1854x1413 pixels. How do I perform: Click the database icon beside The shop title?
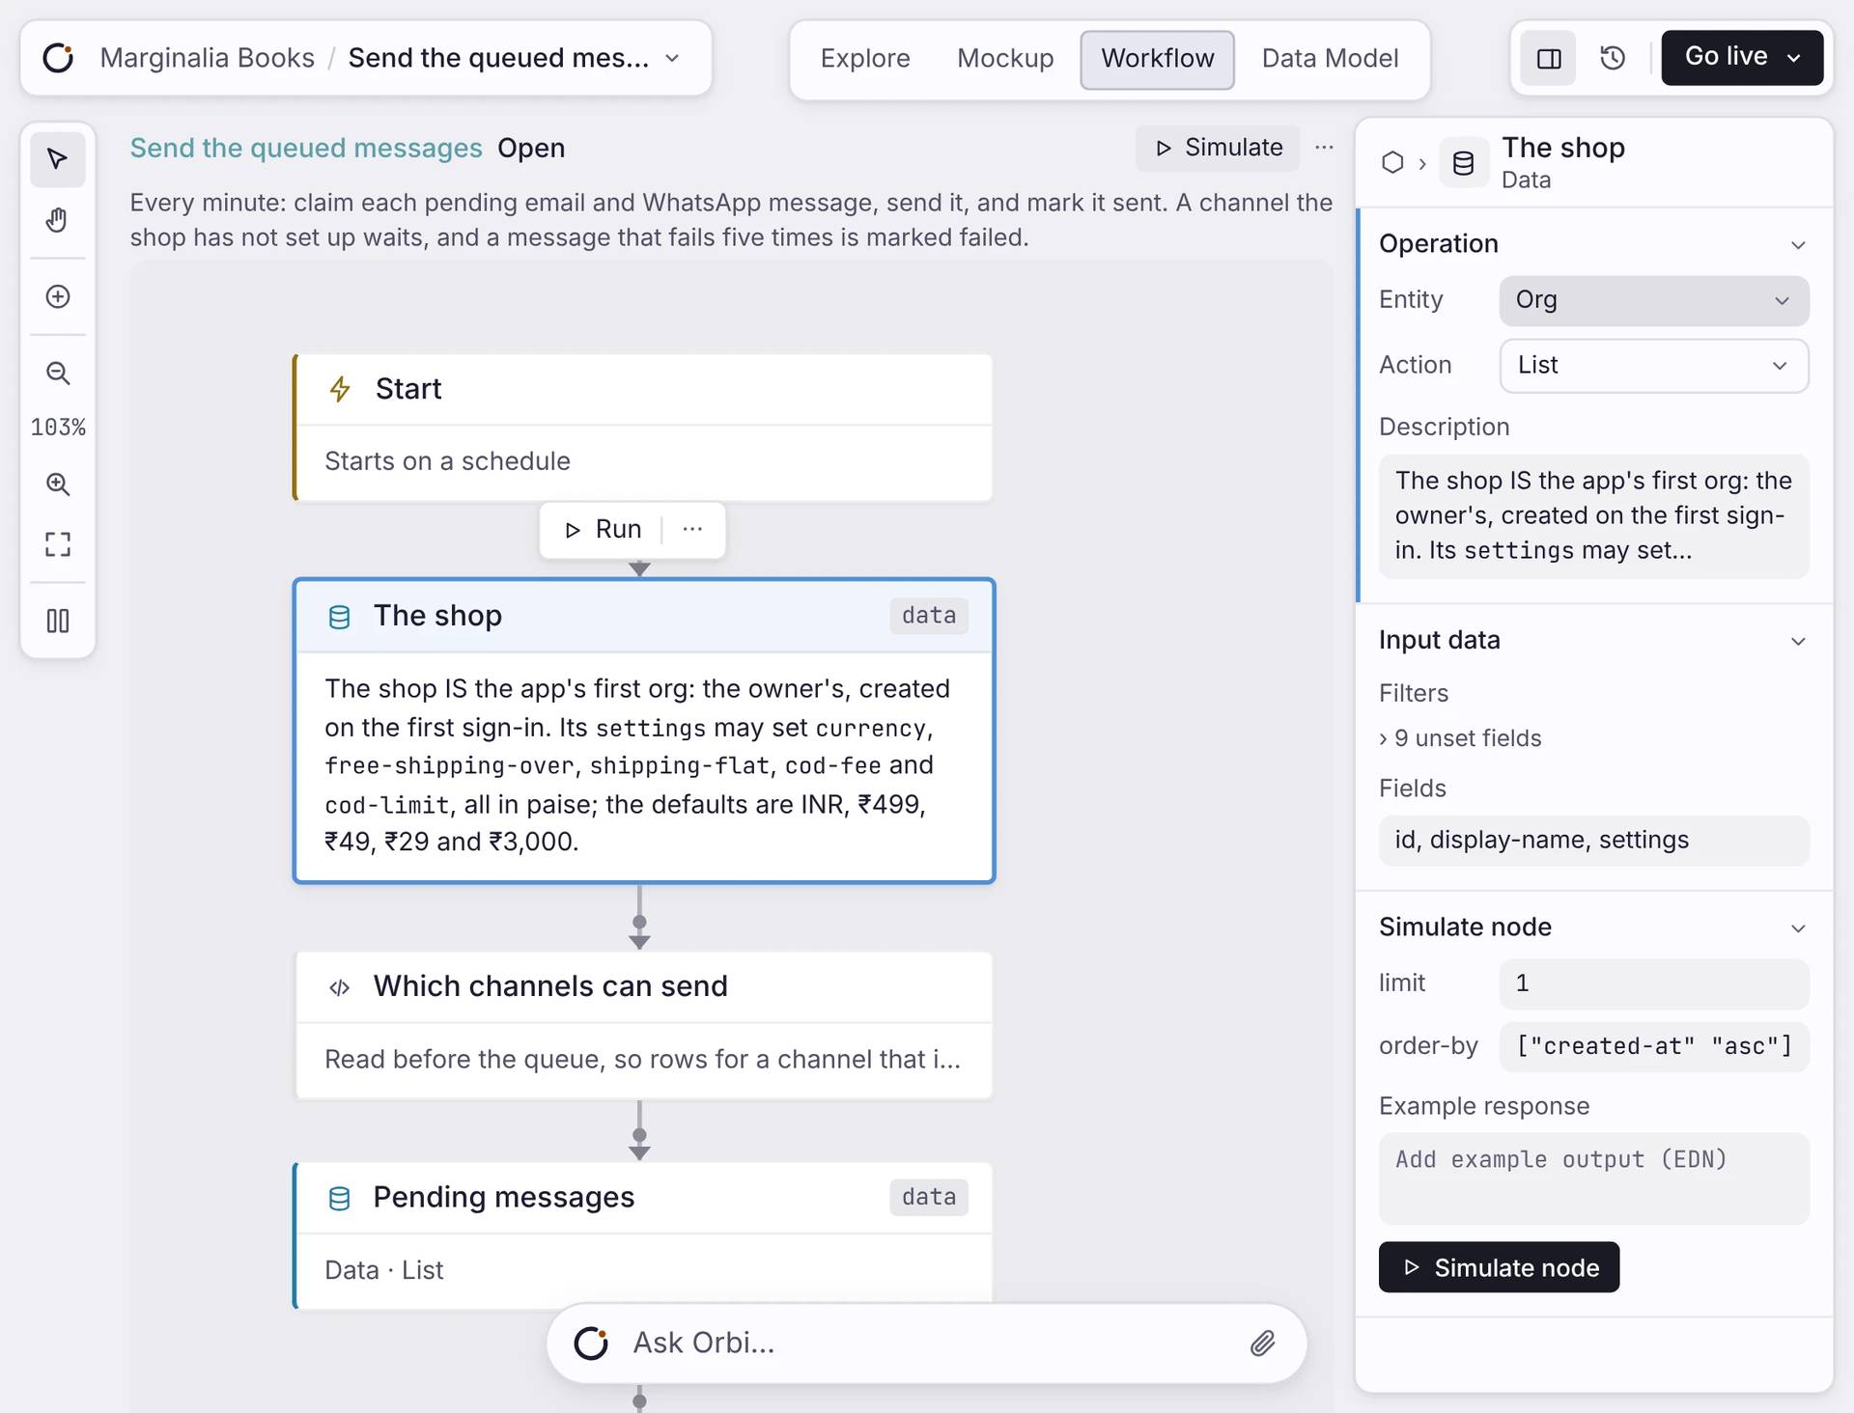[1464, 162]
